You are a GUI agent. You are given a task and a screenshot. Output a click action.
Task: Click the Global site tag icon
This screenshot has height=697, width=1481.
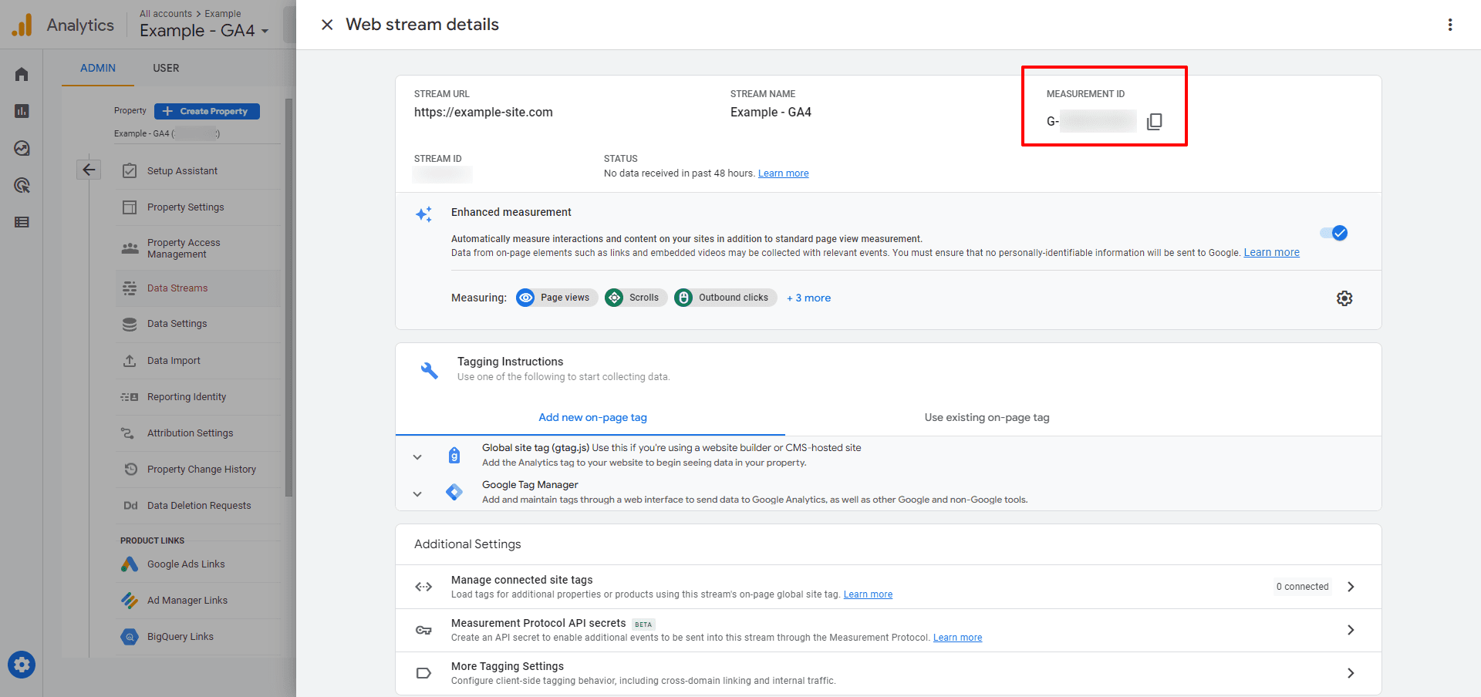[x=454, y=456]
